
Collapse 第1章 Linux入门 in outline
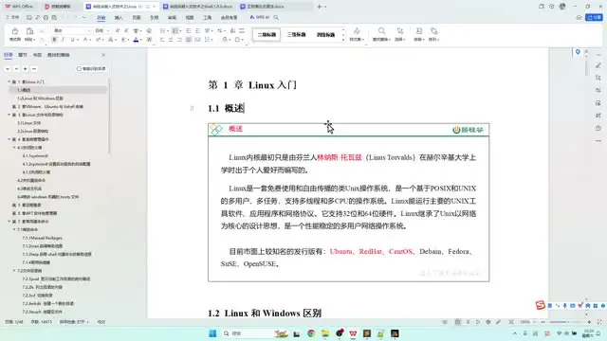click(9, 82)
